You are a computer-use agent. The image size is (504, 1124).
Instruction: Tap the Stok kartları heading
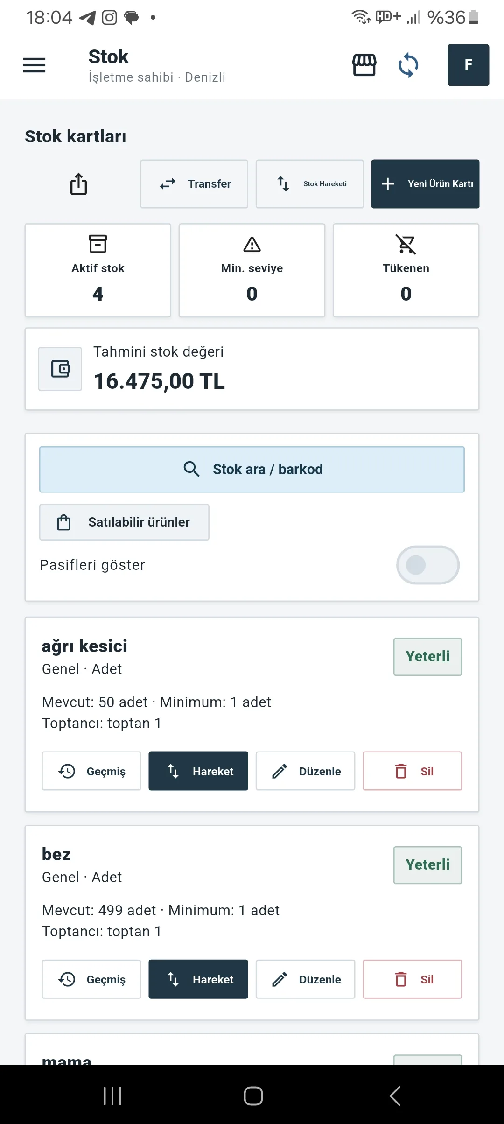click(76, 136)
